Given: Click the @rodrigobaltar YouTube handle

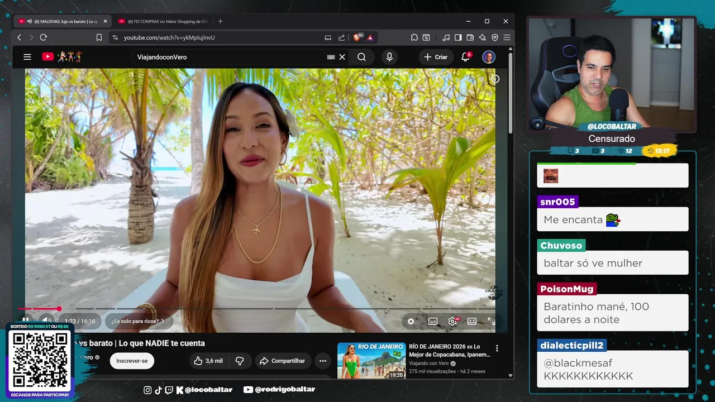Looking at the screenshot, I should [285, 390].
